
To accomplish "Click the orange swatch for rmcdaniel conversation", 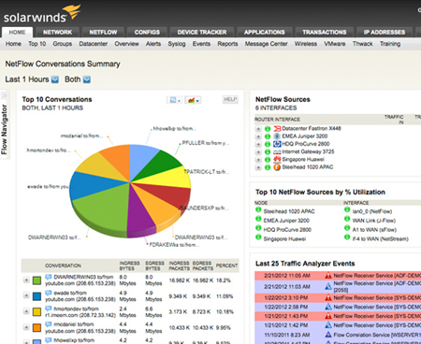I will tap(36, 328).
